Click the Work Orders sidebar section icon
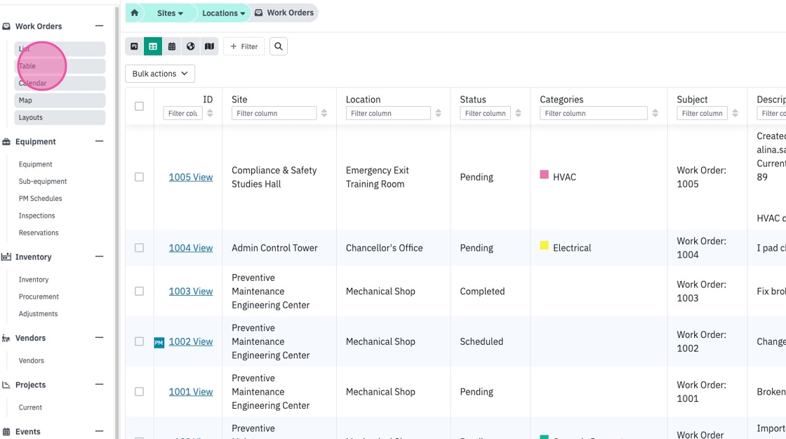This screenshot has height=439, width=786. [6, 26]
